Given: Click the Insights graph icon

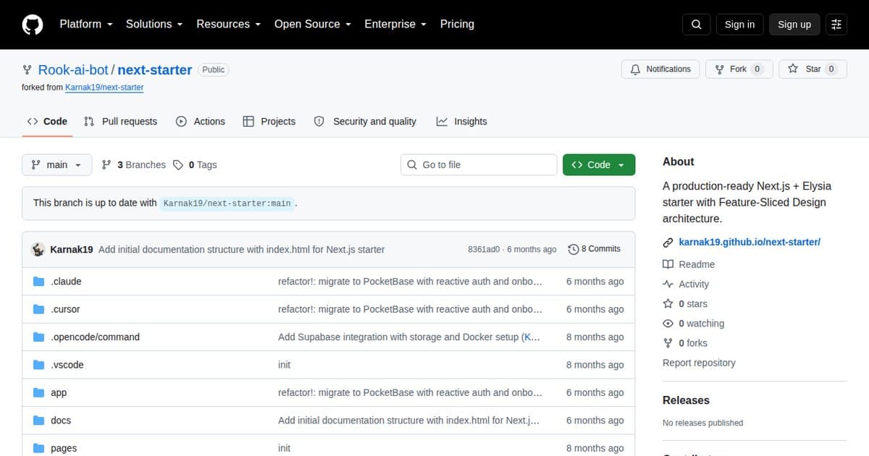Looking at the screenshot, I should (442, 122).
